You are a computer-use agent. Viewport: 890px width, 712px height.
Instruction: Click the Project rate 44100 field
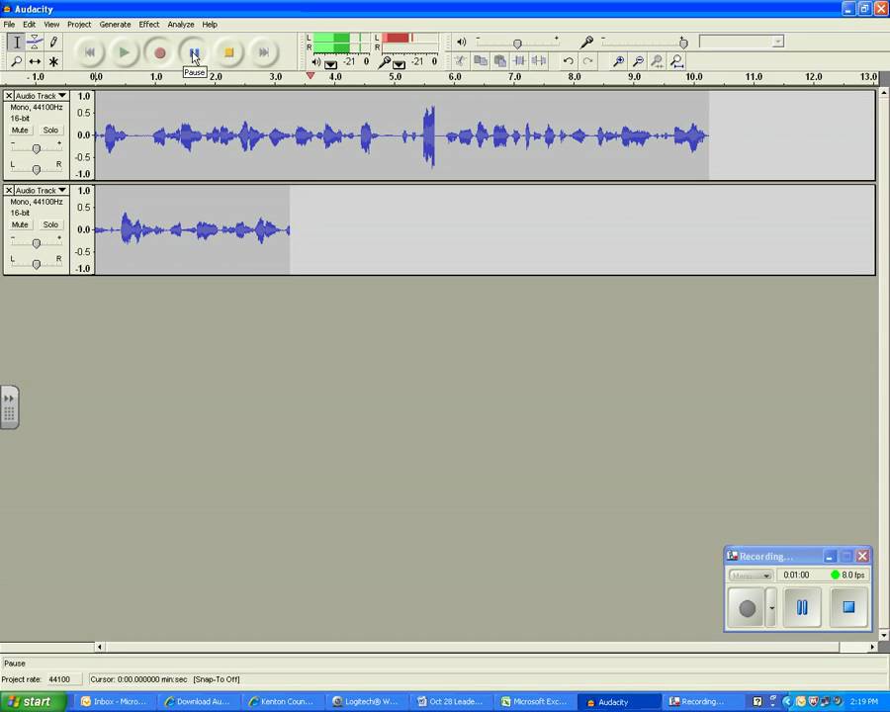[62, 679]
